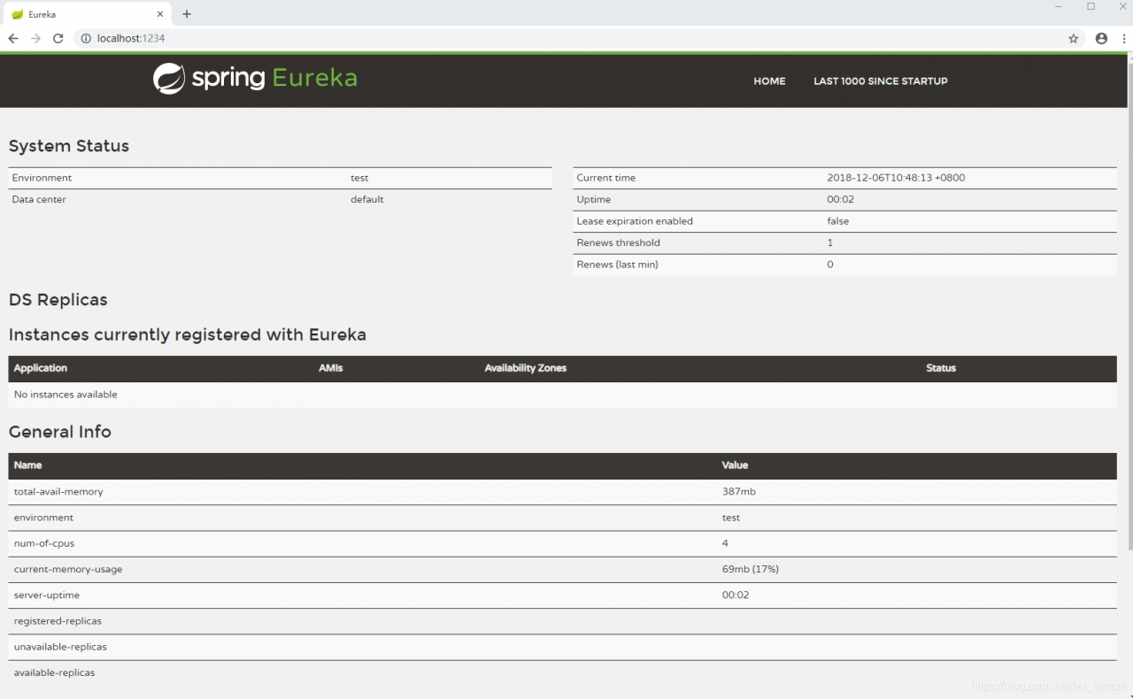Click the Status column header
This screenshot has height=699, width=1133.
(x=941, y=368)
